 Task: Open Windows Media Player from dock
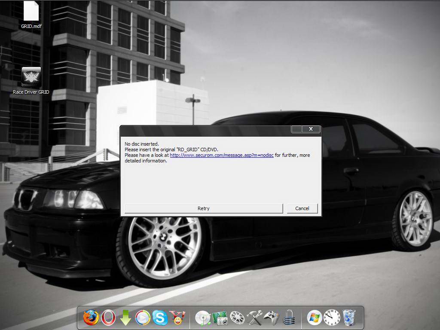click(x=143, y=318)
